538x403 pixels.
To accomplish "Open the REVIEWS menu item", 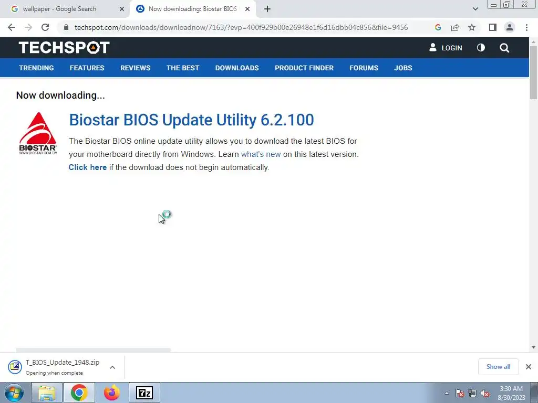I will [x=135, y=68].
